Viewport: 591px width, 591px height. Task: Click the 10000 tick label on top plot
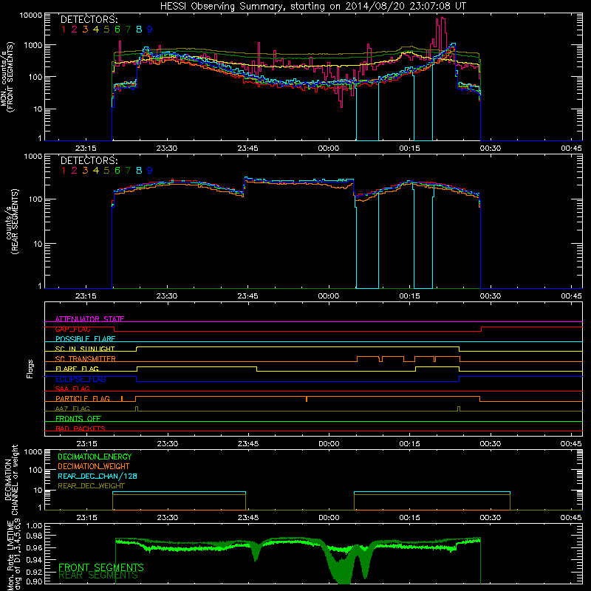[31, 16]
